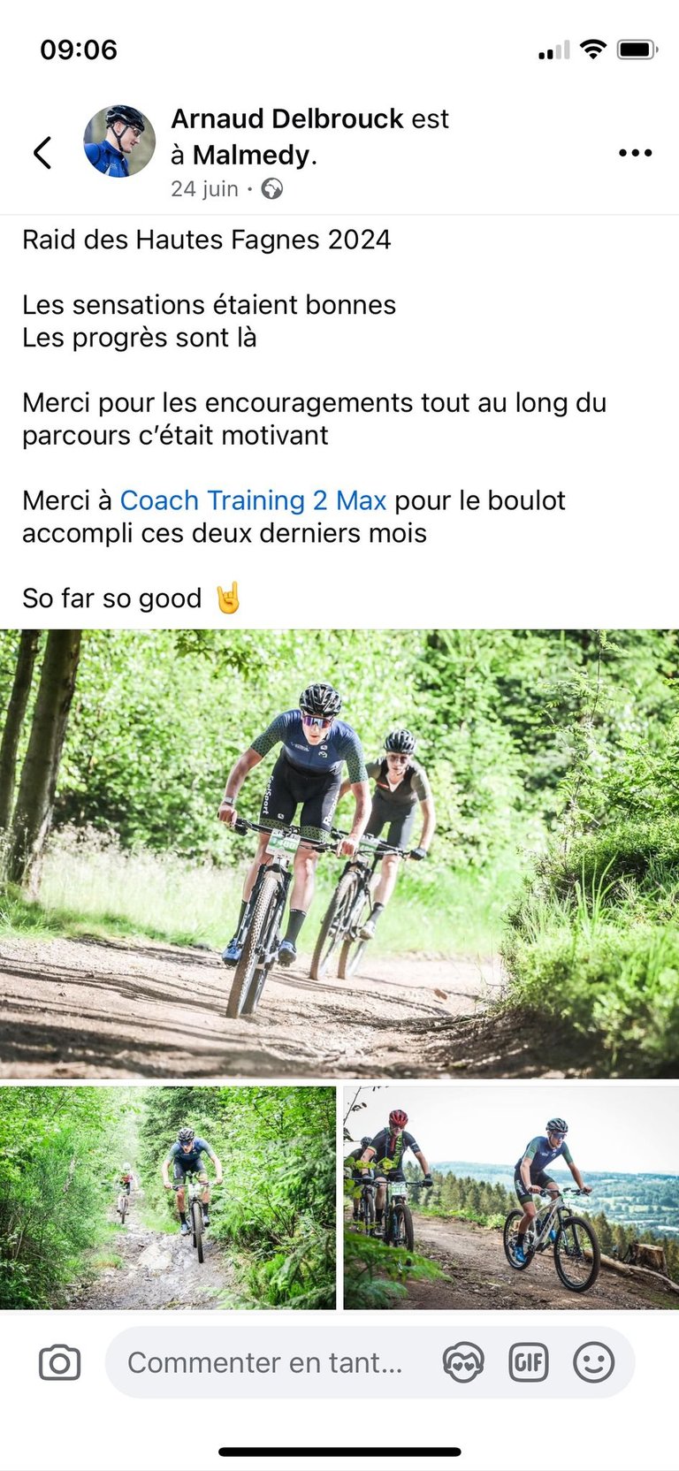Open the Coach Training 2 Max link
This screenshot has height=1471, width=679.
pyautogui.click(x=253, y=500)
